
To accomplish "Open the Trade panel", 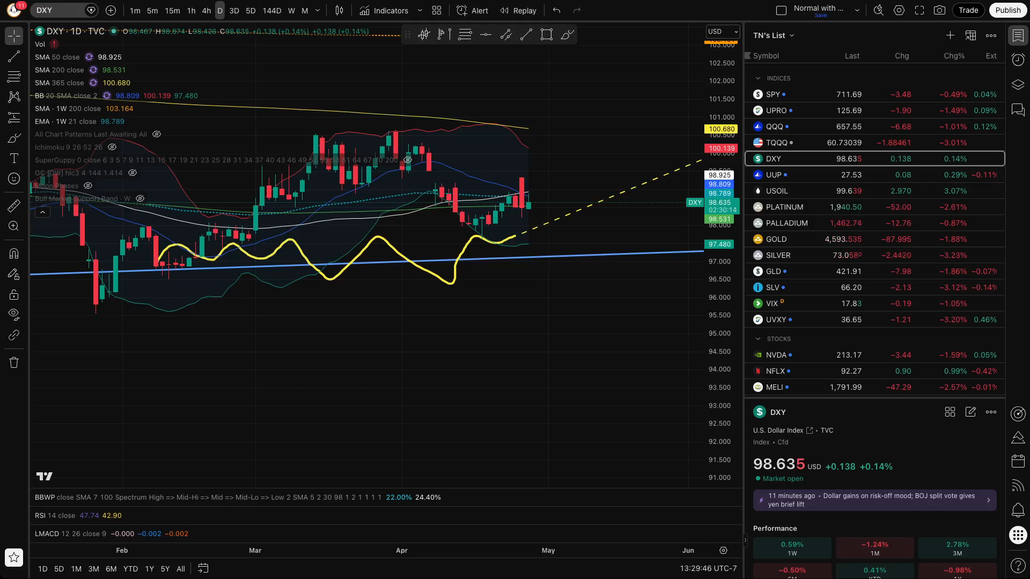I will click(x=968, y=10).
